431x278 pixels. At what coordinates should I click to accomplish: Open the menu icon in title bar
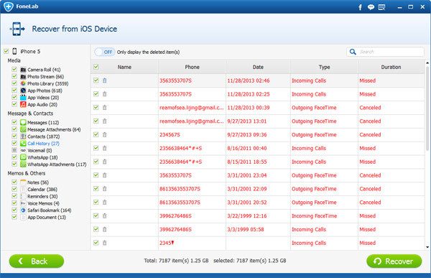(382, 7)
